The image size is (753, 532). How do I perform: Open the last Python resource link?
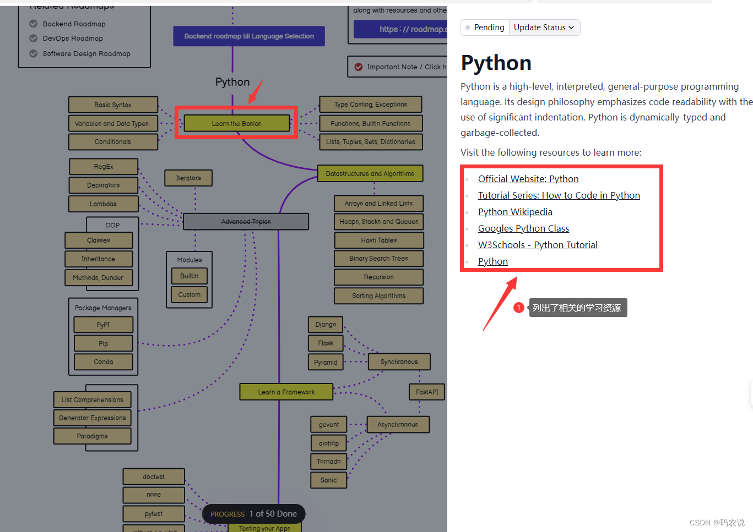click(x=493, y=261)
